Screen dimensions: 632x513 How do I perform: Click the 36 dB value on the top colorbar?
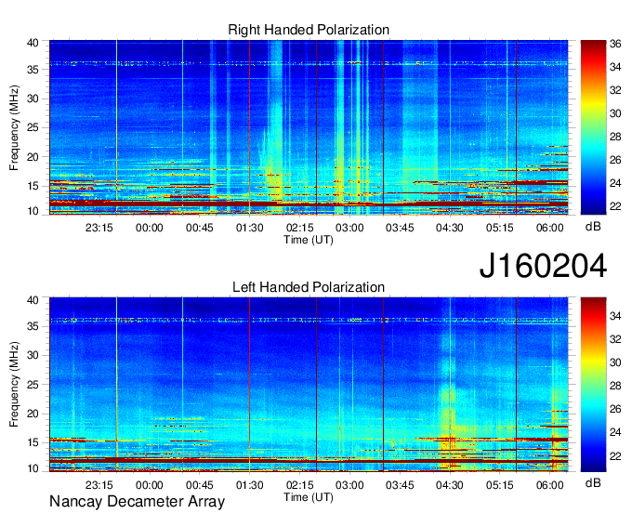coord(615,44)
